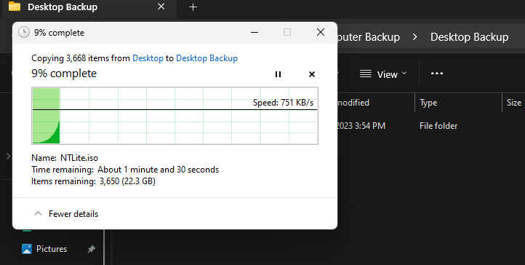Viewport: 525px width, 265px height.
Task: Open Pictures in the sidebar
Action: (52, 249)
